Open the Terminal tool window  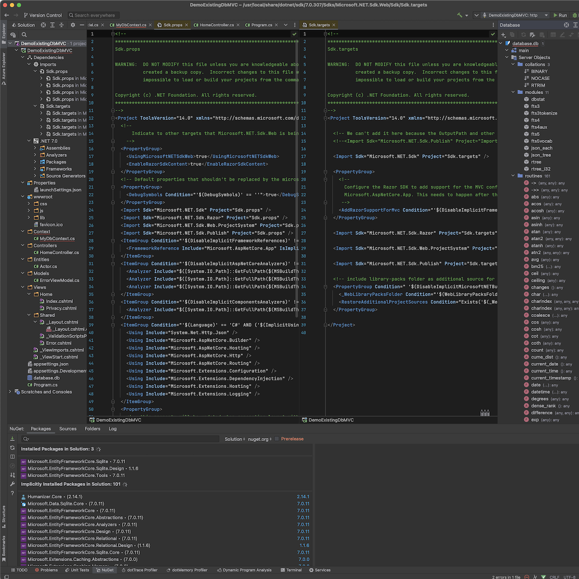click(x=290, y=570)
